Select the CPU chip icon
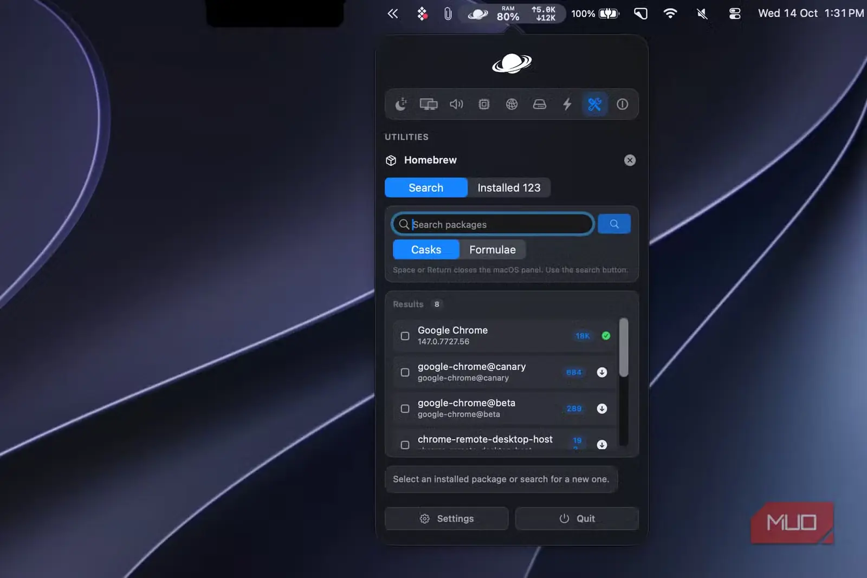The height and width of the screenshot is (578, 867). (484, 104)
